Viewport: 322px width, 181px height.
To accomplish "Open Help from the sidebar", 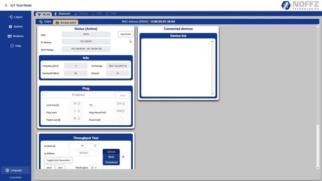I will pos(16,46).
